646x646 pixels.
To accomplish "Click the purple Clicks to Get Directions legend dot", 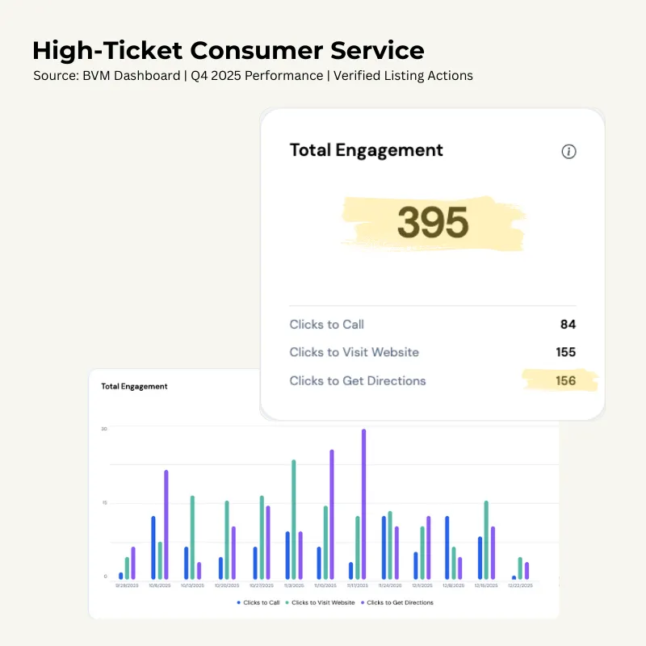I will point(362,602).
